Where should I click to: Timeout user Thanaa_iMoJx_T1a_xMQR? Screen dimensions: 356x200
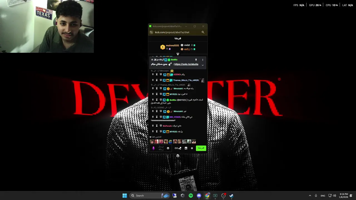click(157, 80)
